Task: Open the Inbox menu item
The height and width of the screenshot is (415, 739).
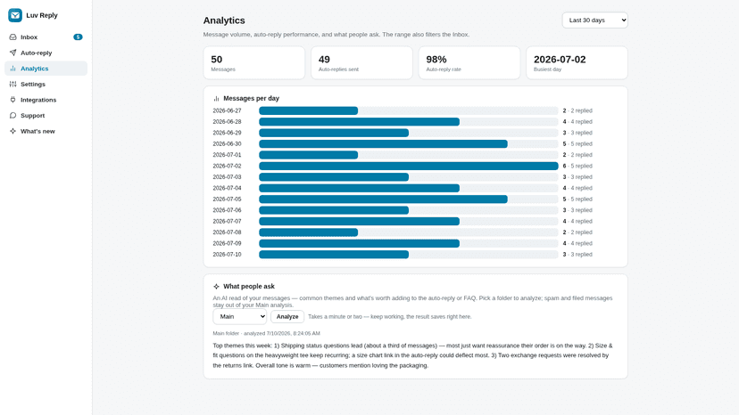Action: coord(46,37)
